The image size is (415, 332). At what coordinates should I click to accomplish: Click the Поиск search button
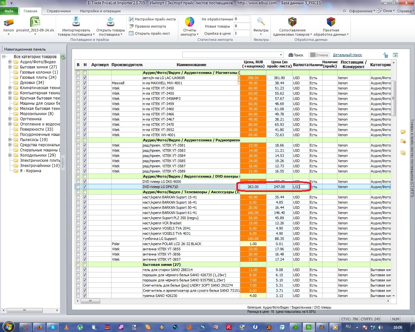pos(296,55)
